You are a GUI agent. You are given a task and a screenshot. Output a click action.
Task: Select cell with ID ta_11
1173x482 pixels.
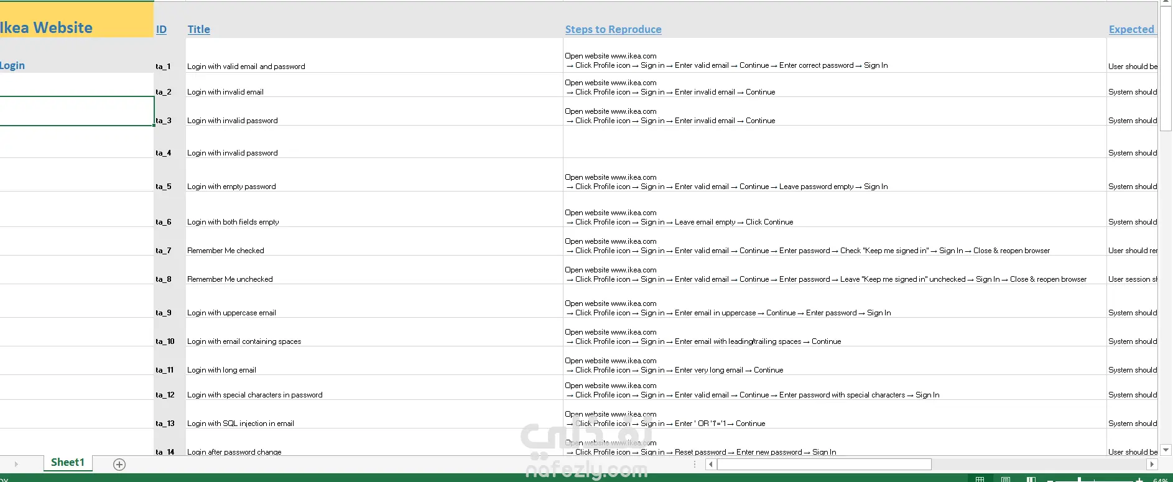coord(170,361)
